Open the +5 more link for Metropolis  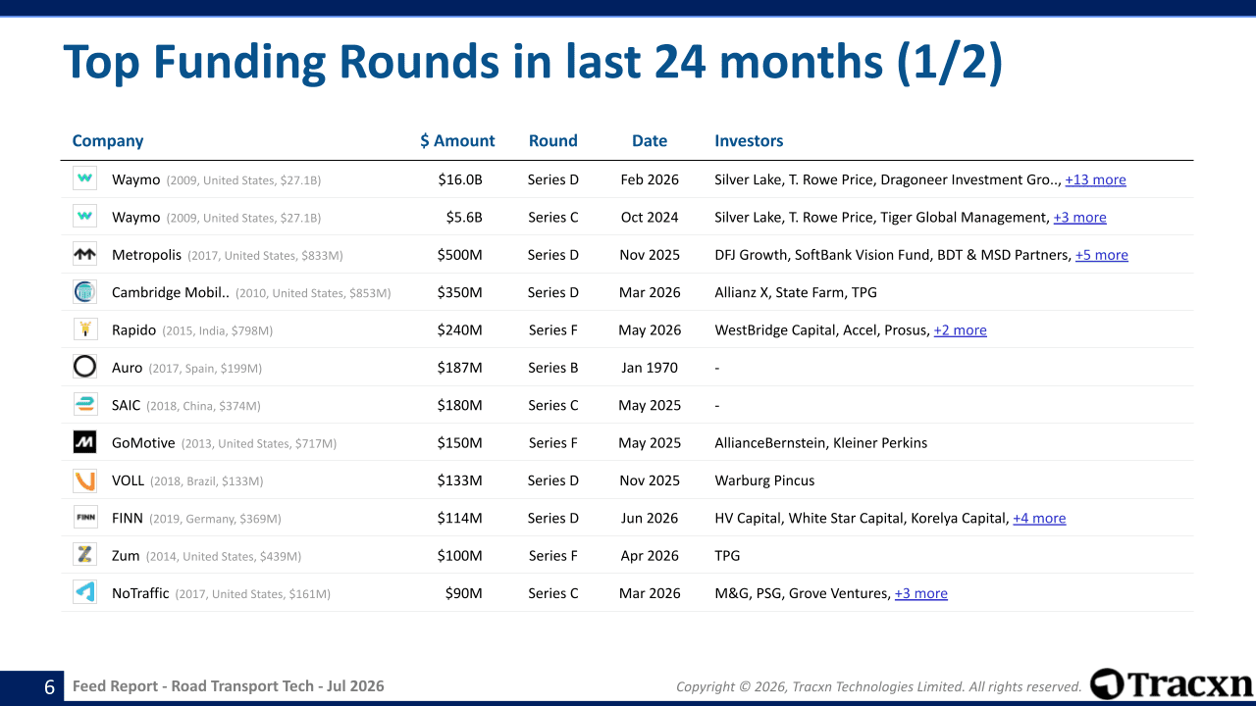coord(1101,255)
